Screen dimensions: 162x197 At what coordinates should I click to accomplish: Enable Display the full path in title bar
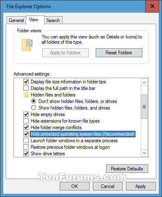[x=26, y=88]
